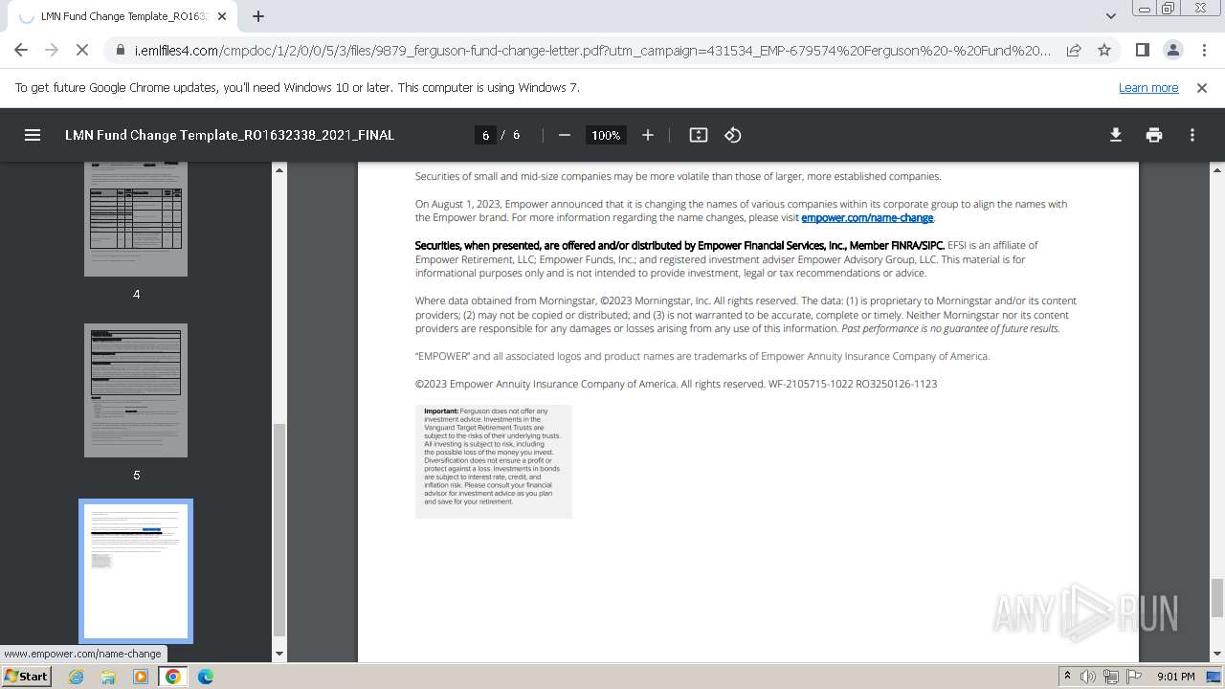The height and width of the screenshot is (689, 1225).
Task: Open the browser side panel
Action: click(x=1142, y=50)
